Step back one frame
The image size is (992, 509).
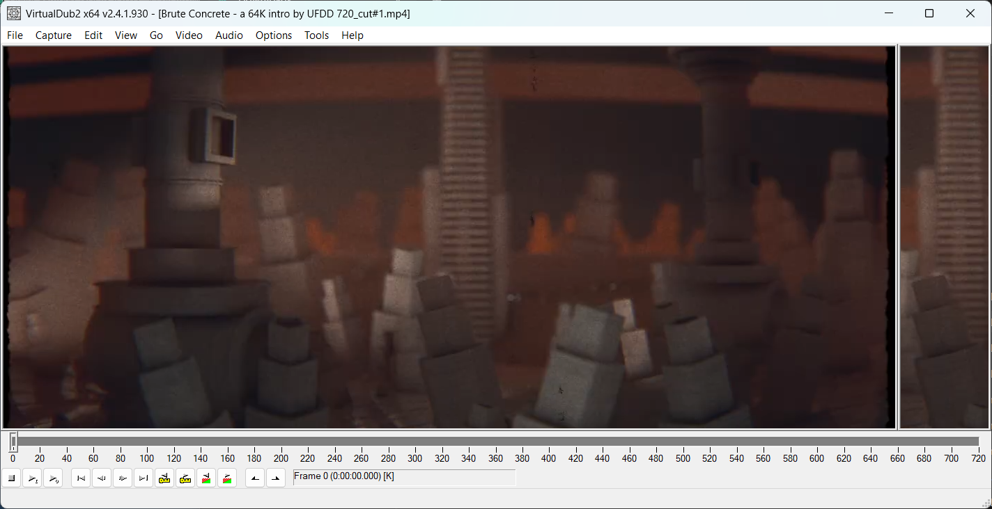pos(102,478)
